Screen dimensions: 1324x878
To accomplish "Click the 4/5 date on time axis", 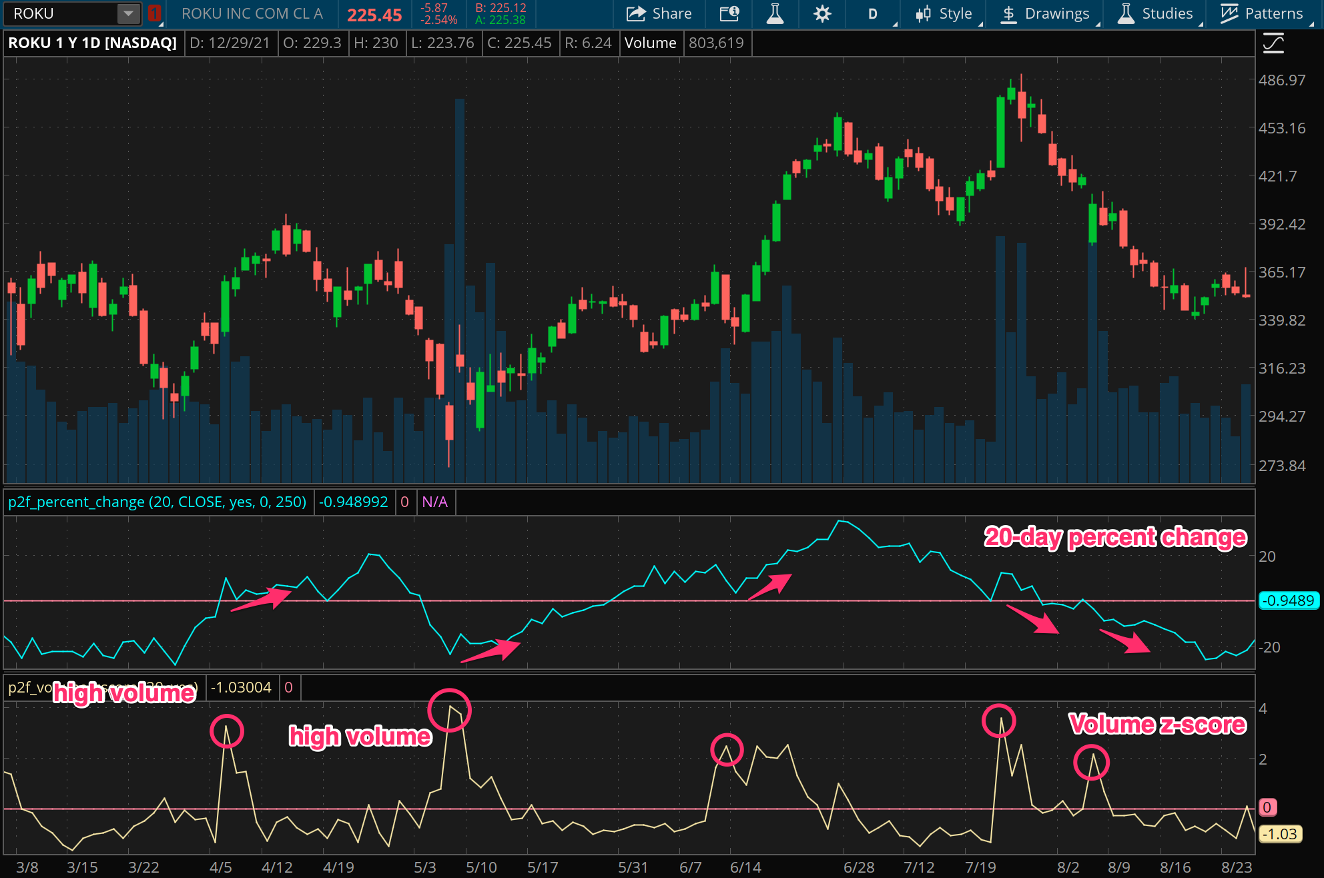I will coord(221,867).
